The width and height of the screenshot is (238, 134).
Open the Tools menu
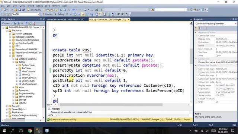[47, 6]
